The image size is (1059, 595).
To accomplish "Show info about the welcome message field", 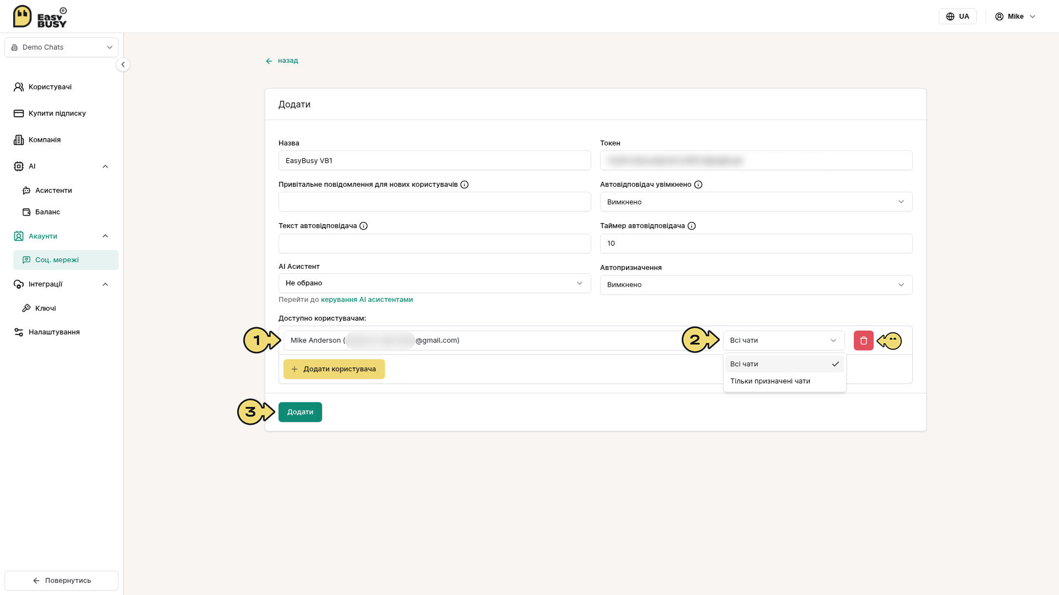I will coord(464,185).
